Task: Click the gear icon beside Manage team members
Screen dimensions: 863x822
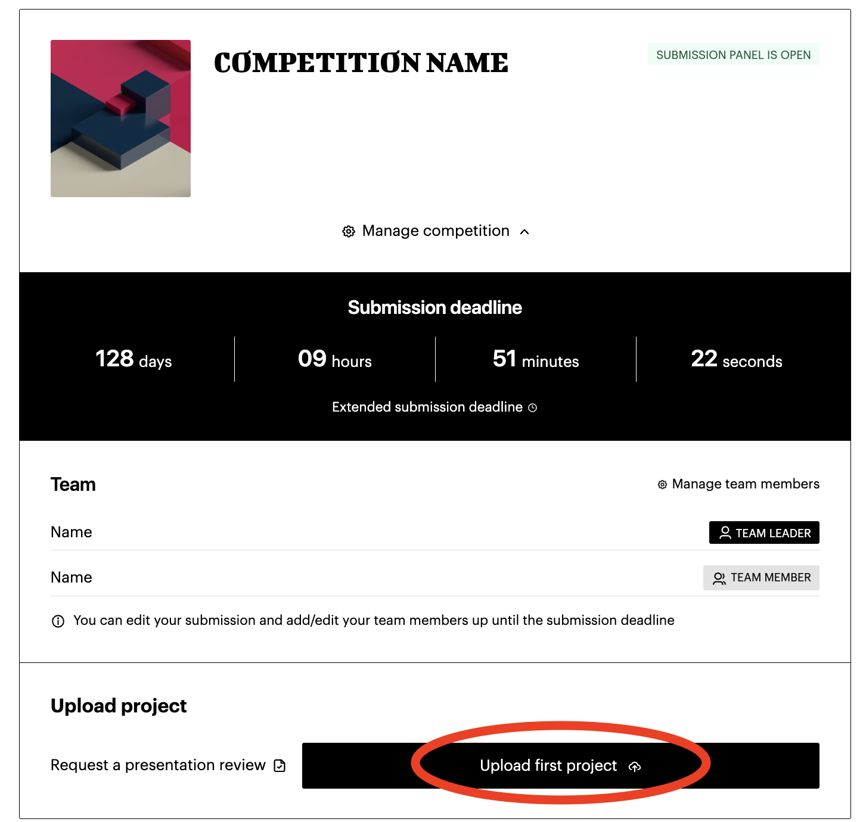Action: click(x=662, y=484)
